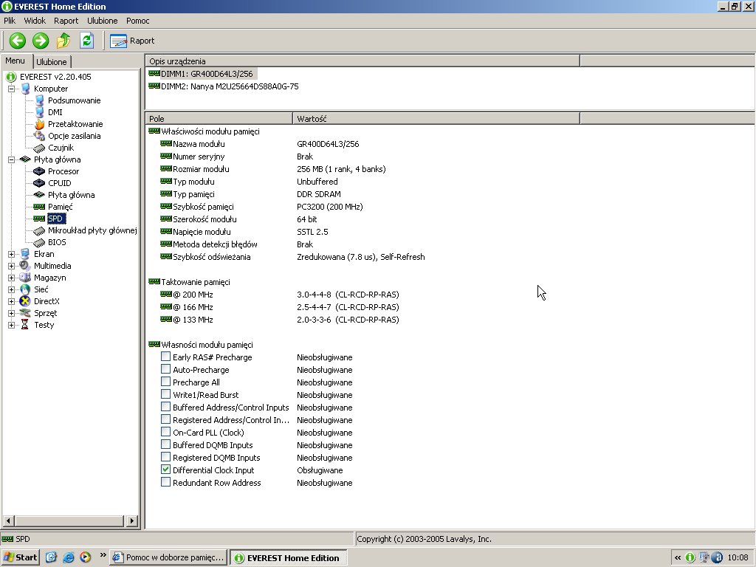This screenshot has height=567, width=756.
Task: Launch Internet Explorer from quick launch
Action: 69,557
